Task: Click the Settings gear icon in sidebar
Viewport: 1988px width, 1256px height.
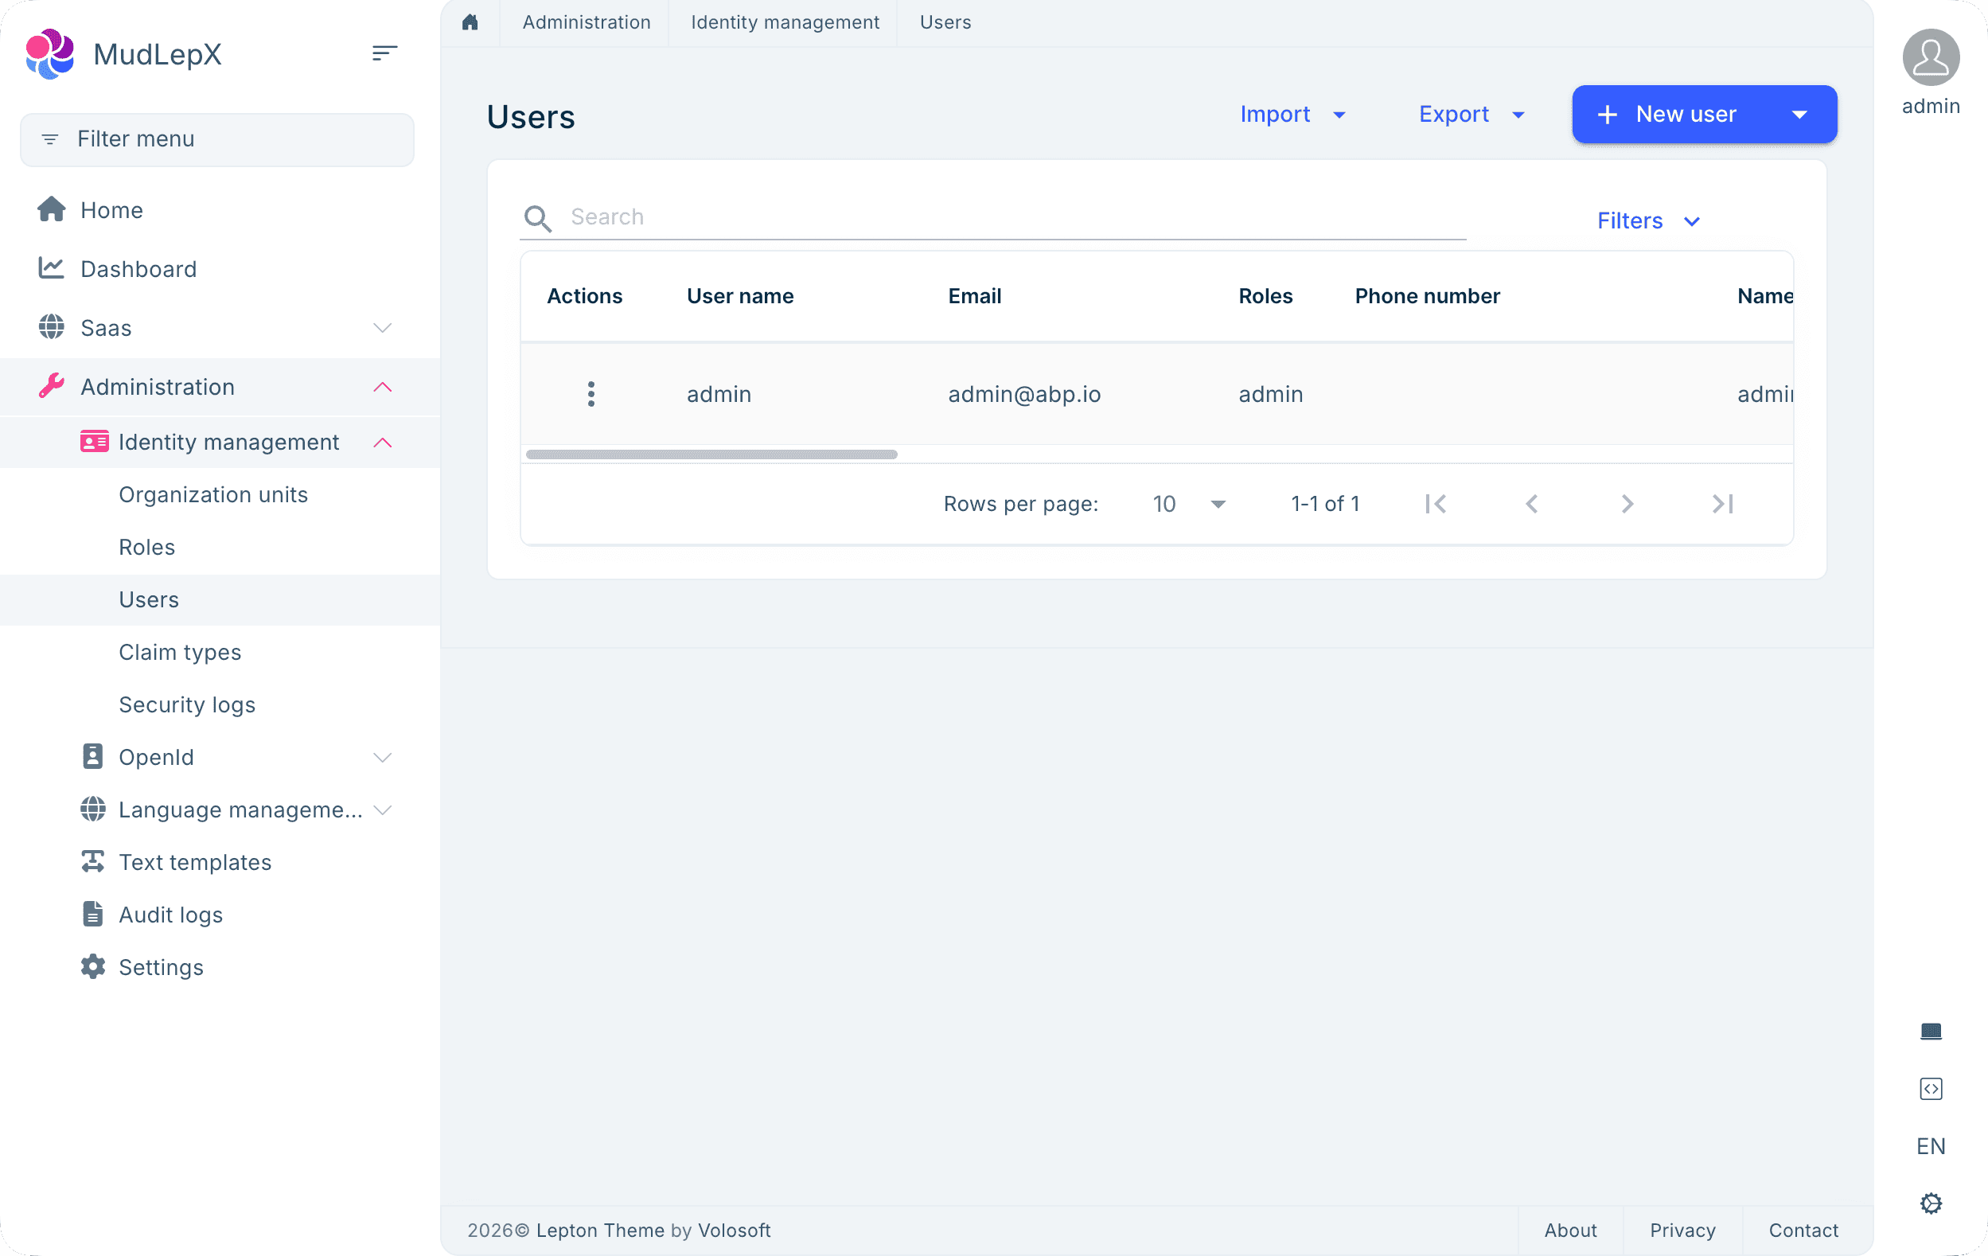Action: click(92, 966)
